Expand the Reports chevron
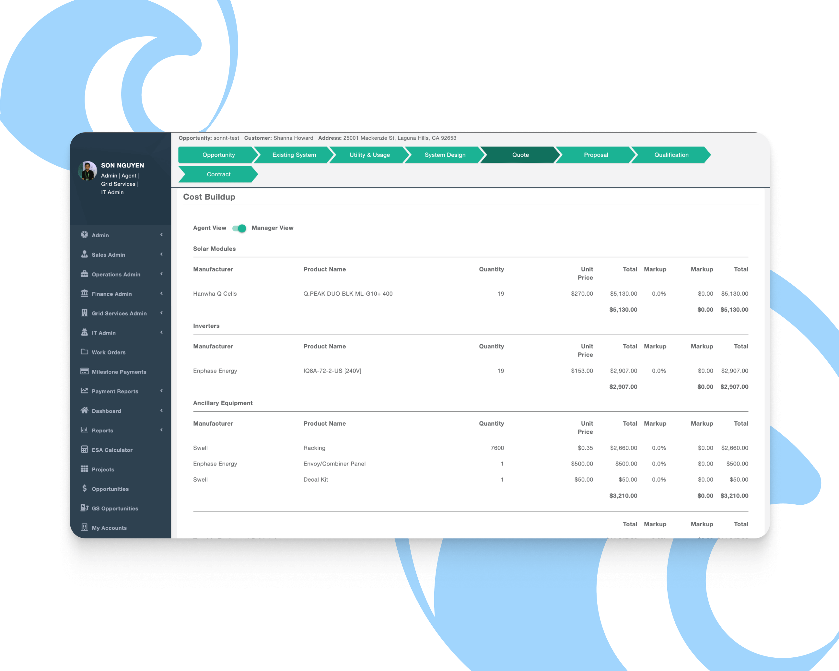 tap(161, 430)
